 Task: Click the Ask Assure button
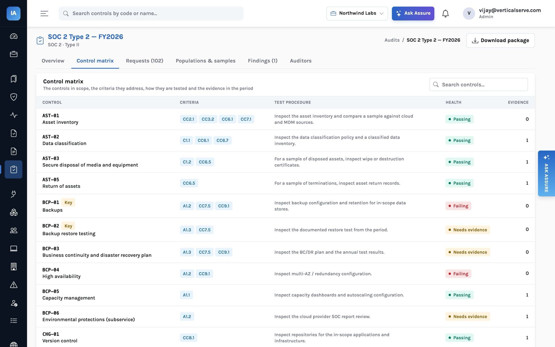(x=413, y=13)
